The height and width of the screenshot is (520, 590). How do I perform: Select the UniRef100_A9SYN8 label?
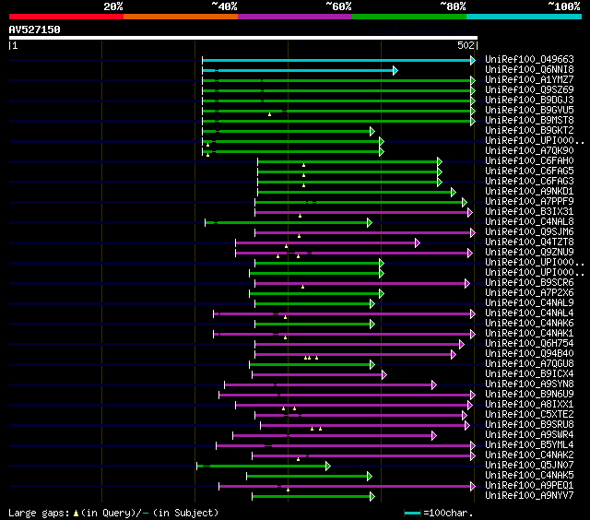[x=529, y=384]
